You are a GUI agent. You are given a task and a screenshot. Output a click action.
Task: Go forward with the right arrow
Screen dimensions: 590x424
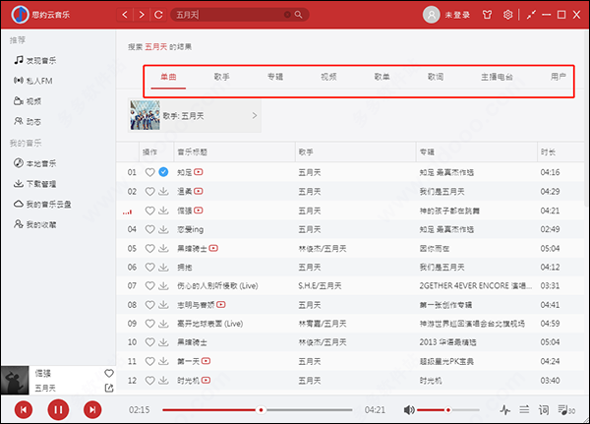142,15
